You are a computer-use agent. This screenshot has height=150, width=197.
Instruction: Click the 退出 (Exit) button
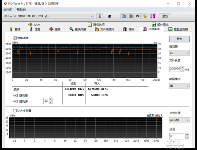point(165,16)
